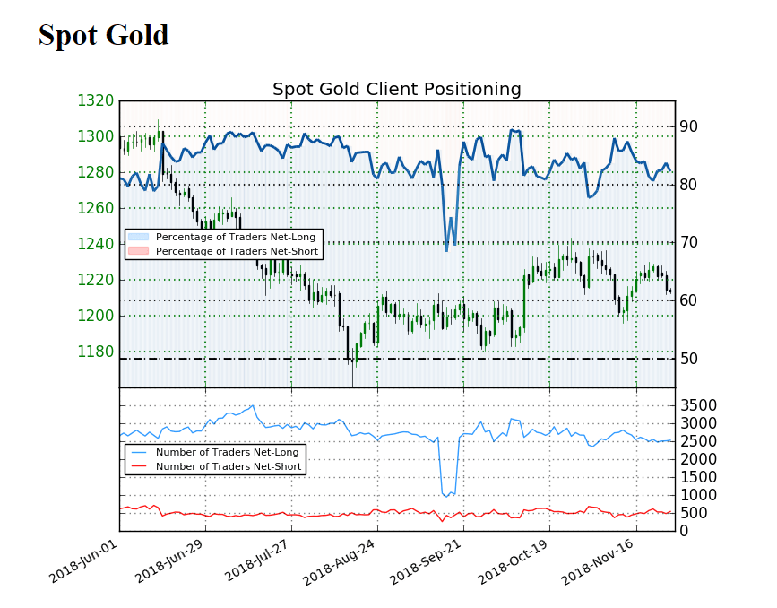Click the 2500 traders axis label
The width and height of the screenshot is (777, 608).
[698, 441]
